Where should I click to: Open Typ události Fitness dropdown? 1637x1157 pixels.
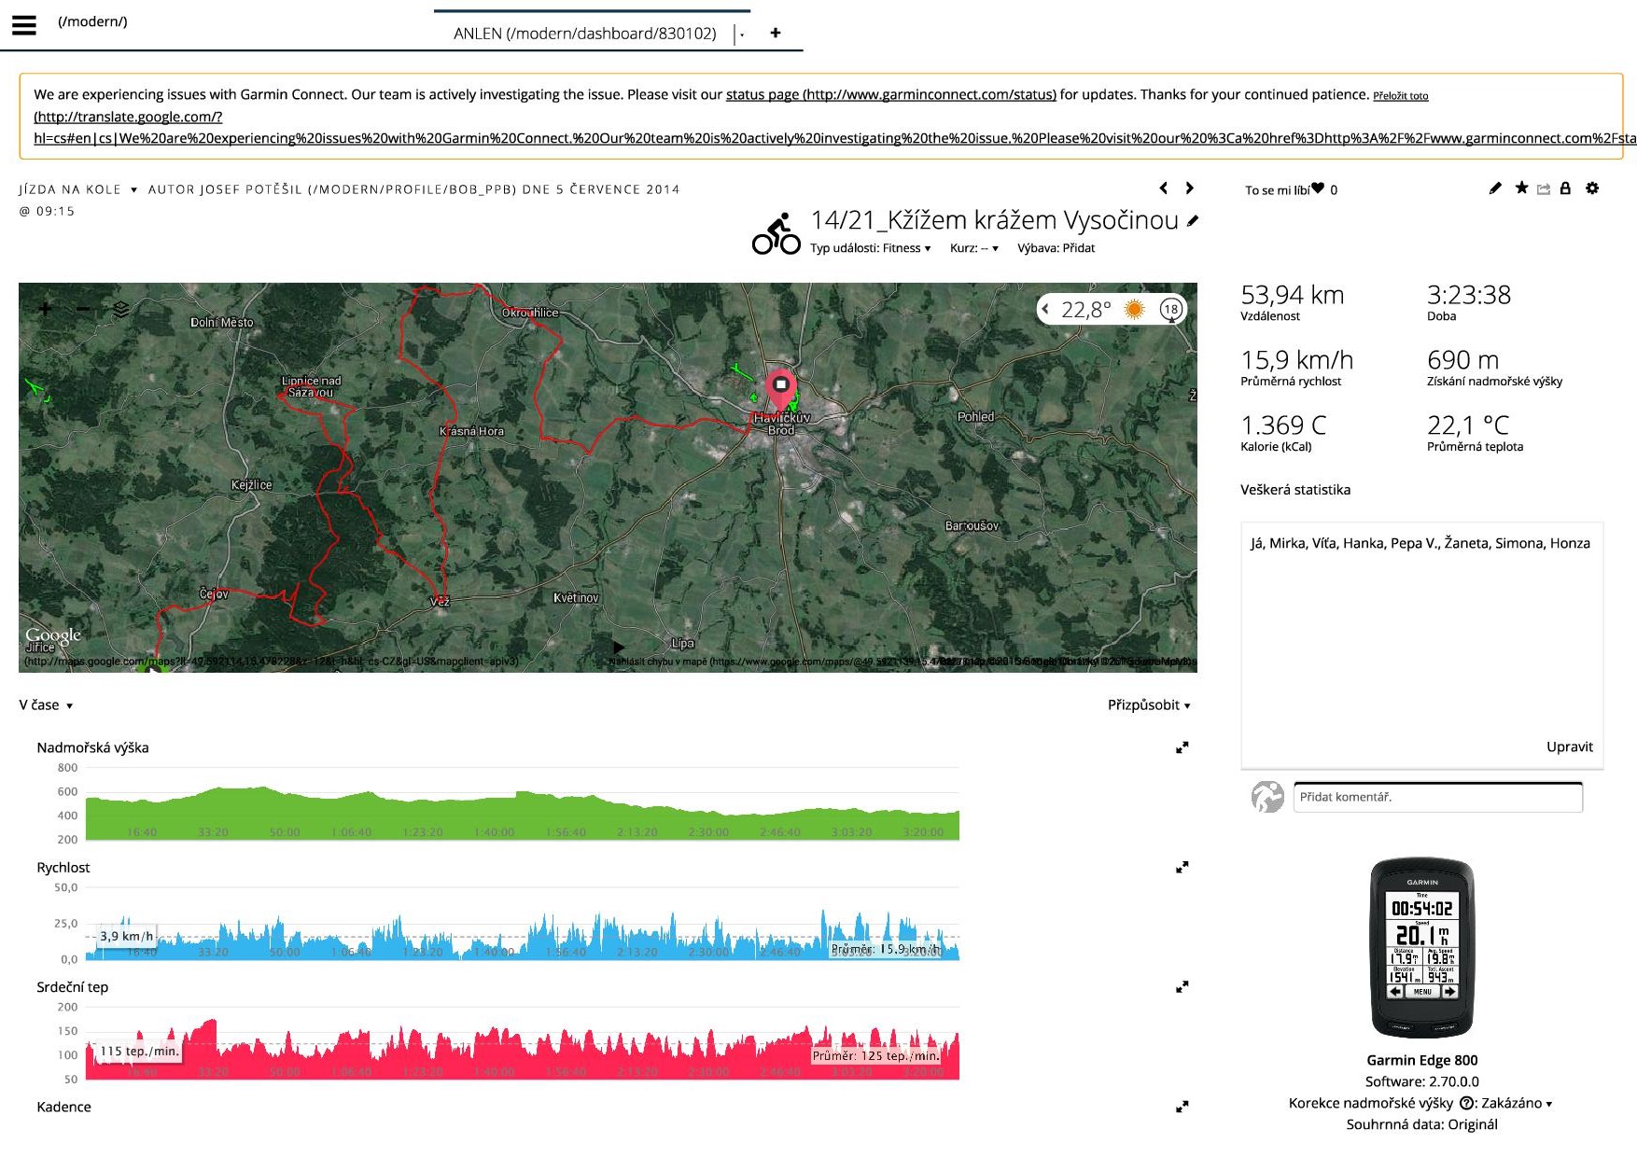[x=870, y=248]
